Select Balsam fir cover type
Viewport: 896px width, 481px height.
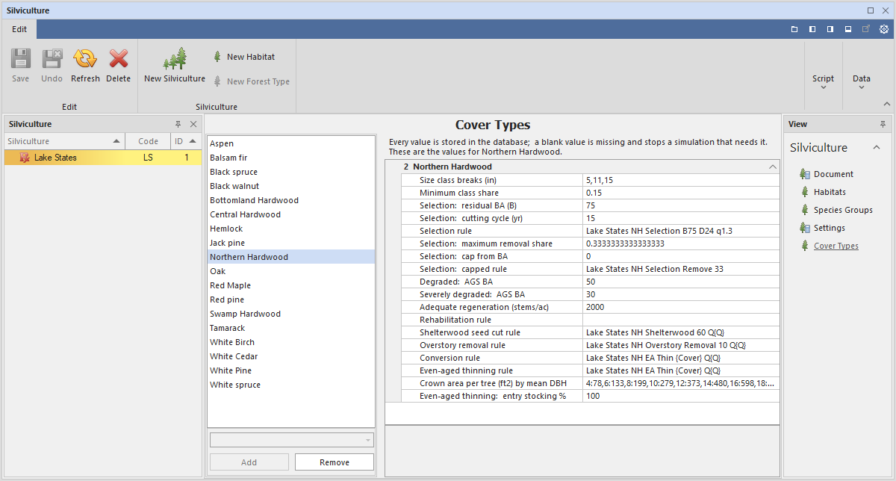pyautogui.click(x=291, y=158)
